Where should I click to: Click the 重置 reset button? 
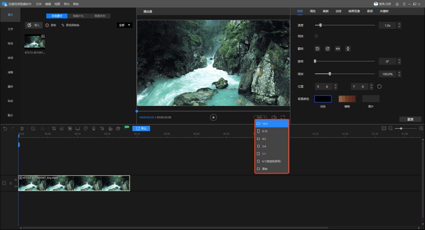coord(410,119)
